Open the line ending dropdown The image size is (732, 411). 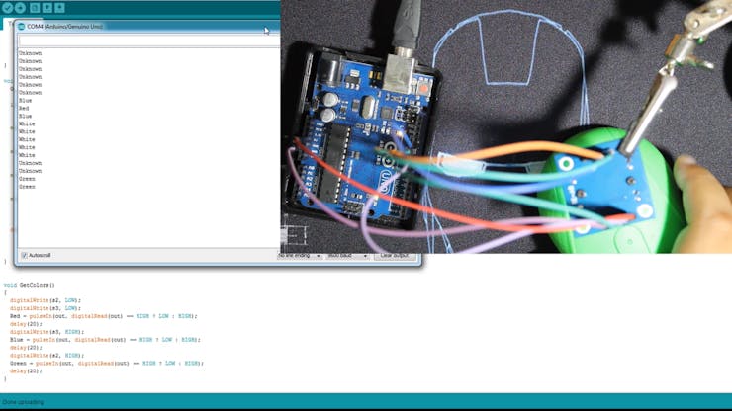tap(299, 256)
